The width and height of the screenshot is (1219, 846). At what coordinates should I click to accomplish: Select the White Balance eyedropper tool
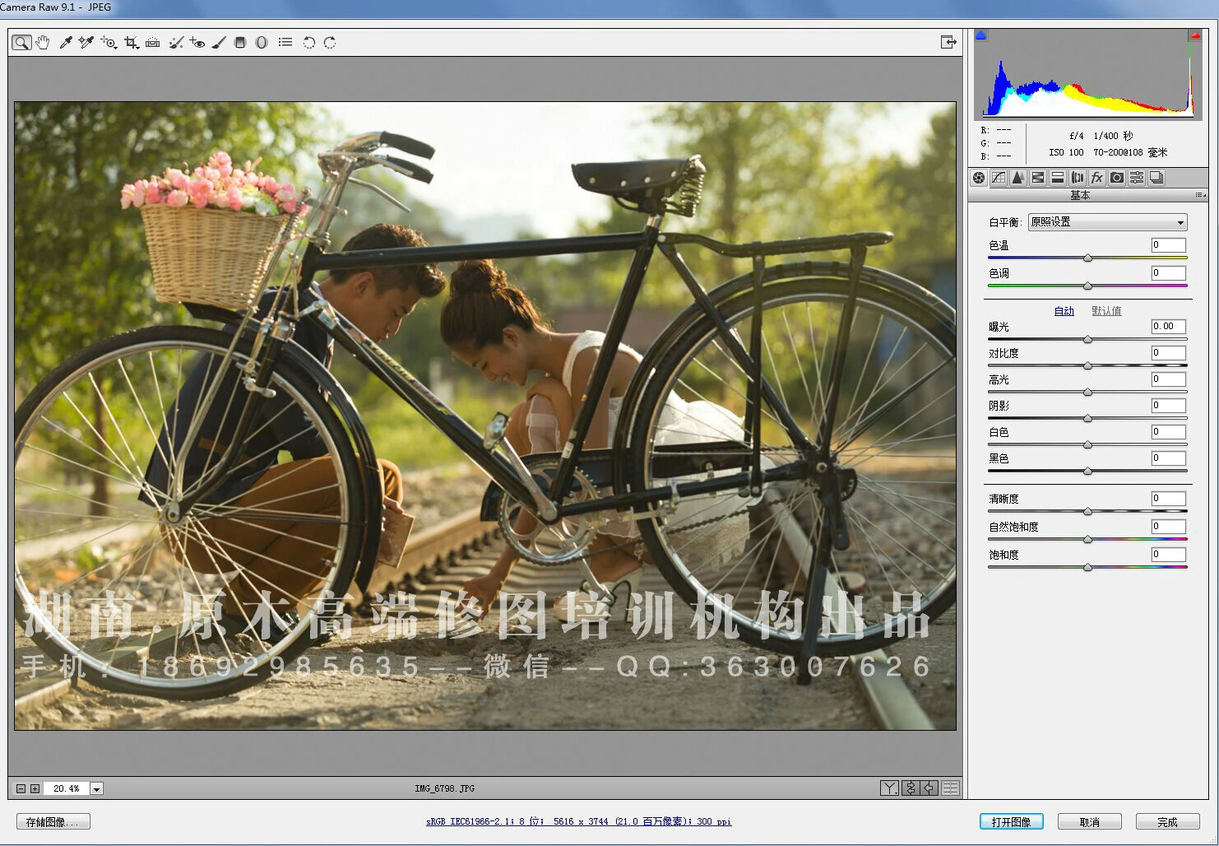click(x=66, y=43)
